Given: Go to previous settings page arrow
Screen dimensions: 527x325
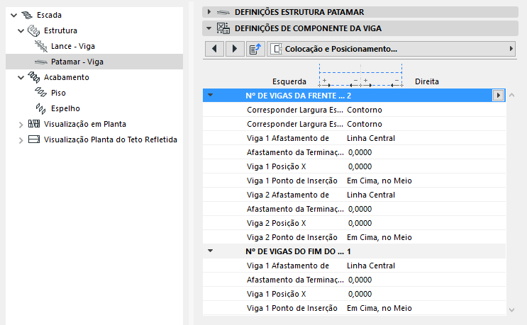Looking at the screenshot, I should click(x=214, y=49).
